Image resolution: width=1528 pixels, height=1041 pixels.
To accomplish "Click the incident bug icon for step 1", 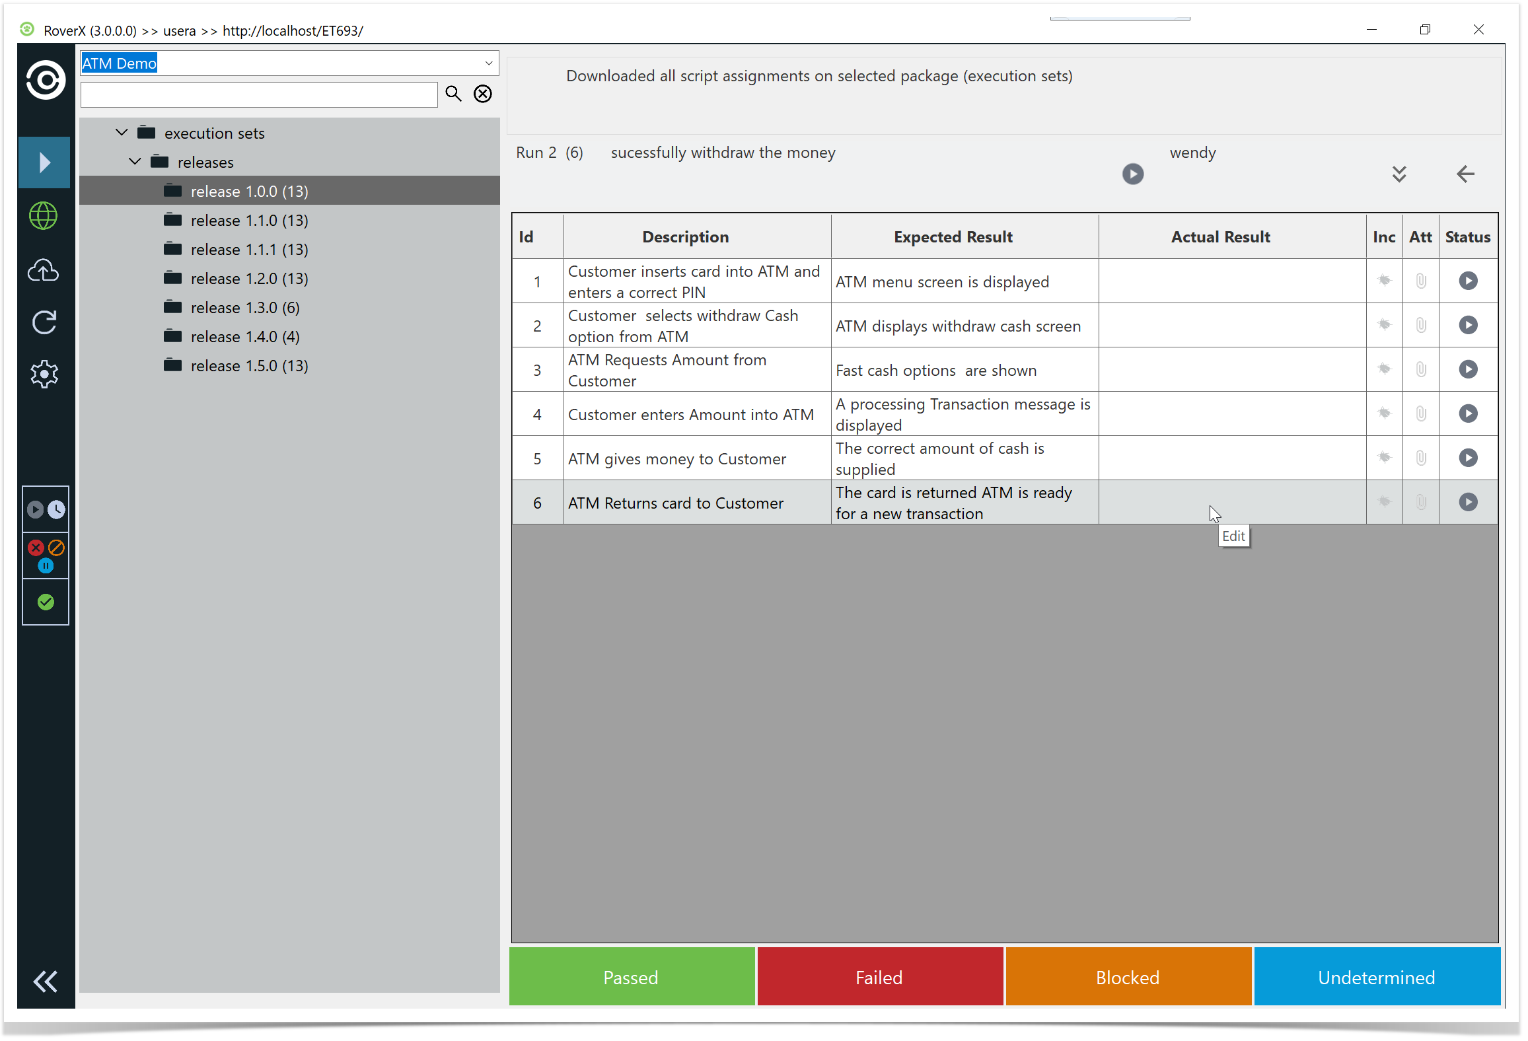I will pyautogui.click(x=1384, y=281).
